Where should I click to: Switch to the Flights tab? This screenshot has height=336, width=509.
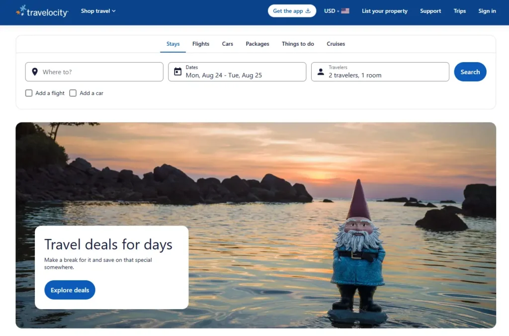(x=201, y=44)
